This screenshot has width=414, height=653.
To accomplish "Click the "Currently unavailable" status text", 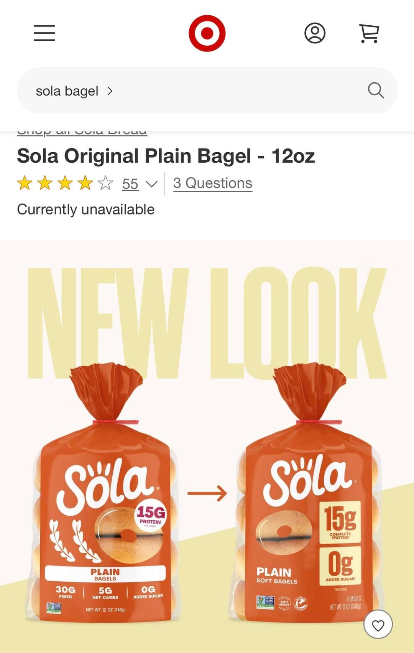I will (86, 209).
